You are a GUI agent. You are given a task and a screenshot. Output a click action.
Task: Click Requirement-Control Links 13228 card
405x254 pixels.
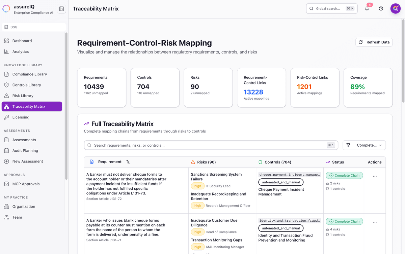click(262, 88)
